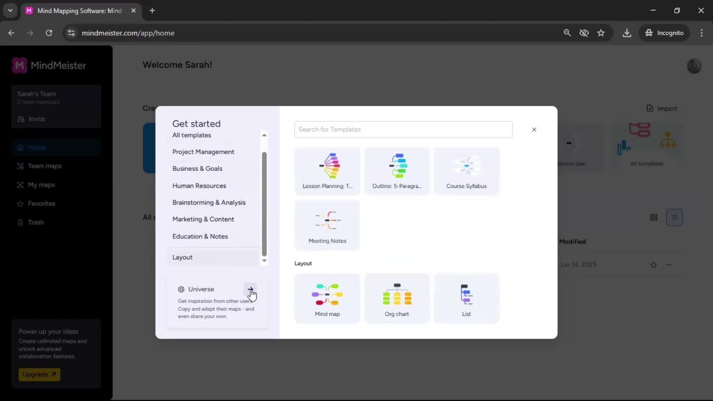Open the Universe arrow button
The image size is (713, 401).
[x=250, y=289]
